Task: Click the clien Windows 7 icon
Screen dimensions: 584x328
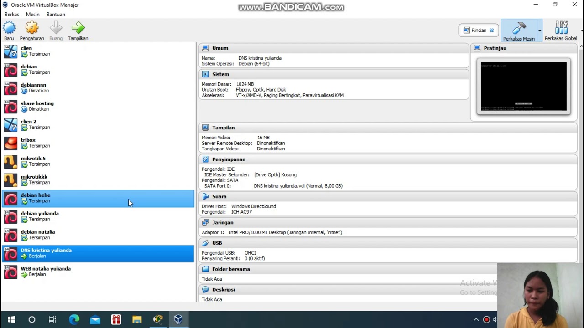Action: (10, 51)
